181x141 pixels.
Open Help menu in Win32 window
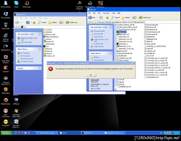(x=119, y=13)
